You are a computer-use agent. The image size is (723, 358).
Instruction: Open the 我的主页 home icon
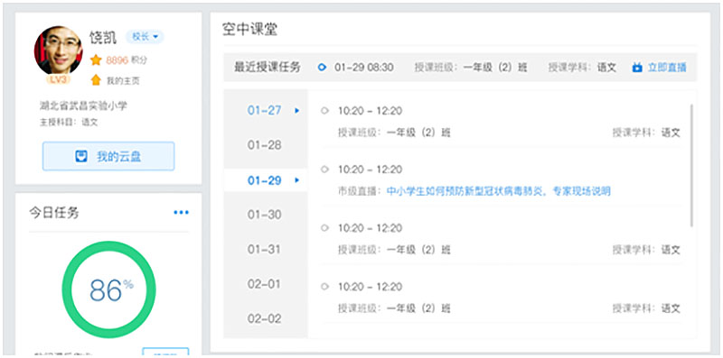96,80
